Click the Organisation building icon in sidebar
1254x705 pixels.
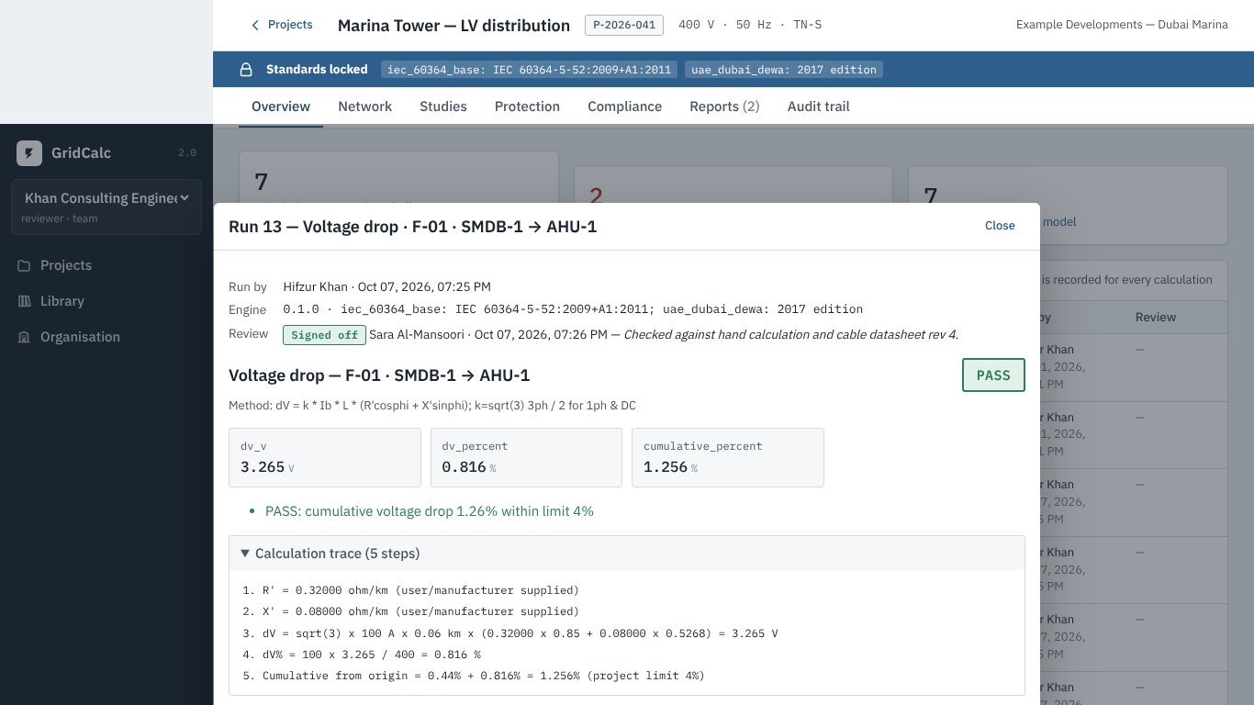(x=25, y=337)
